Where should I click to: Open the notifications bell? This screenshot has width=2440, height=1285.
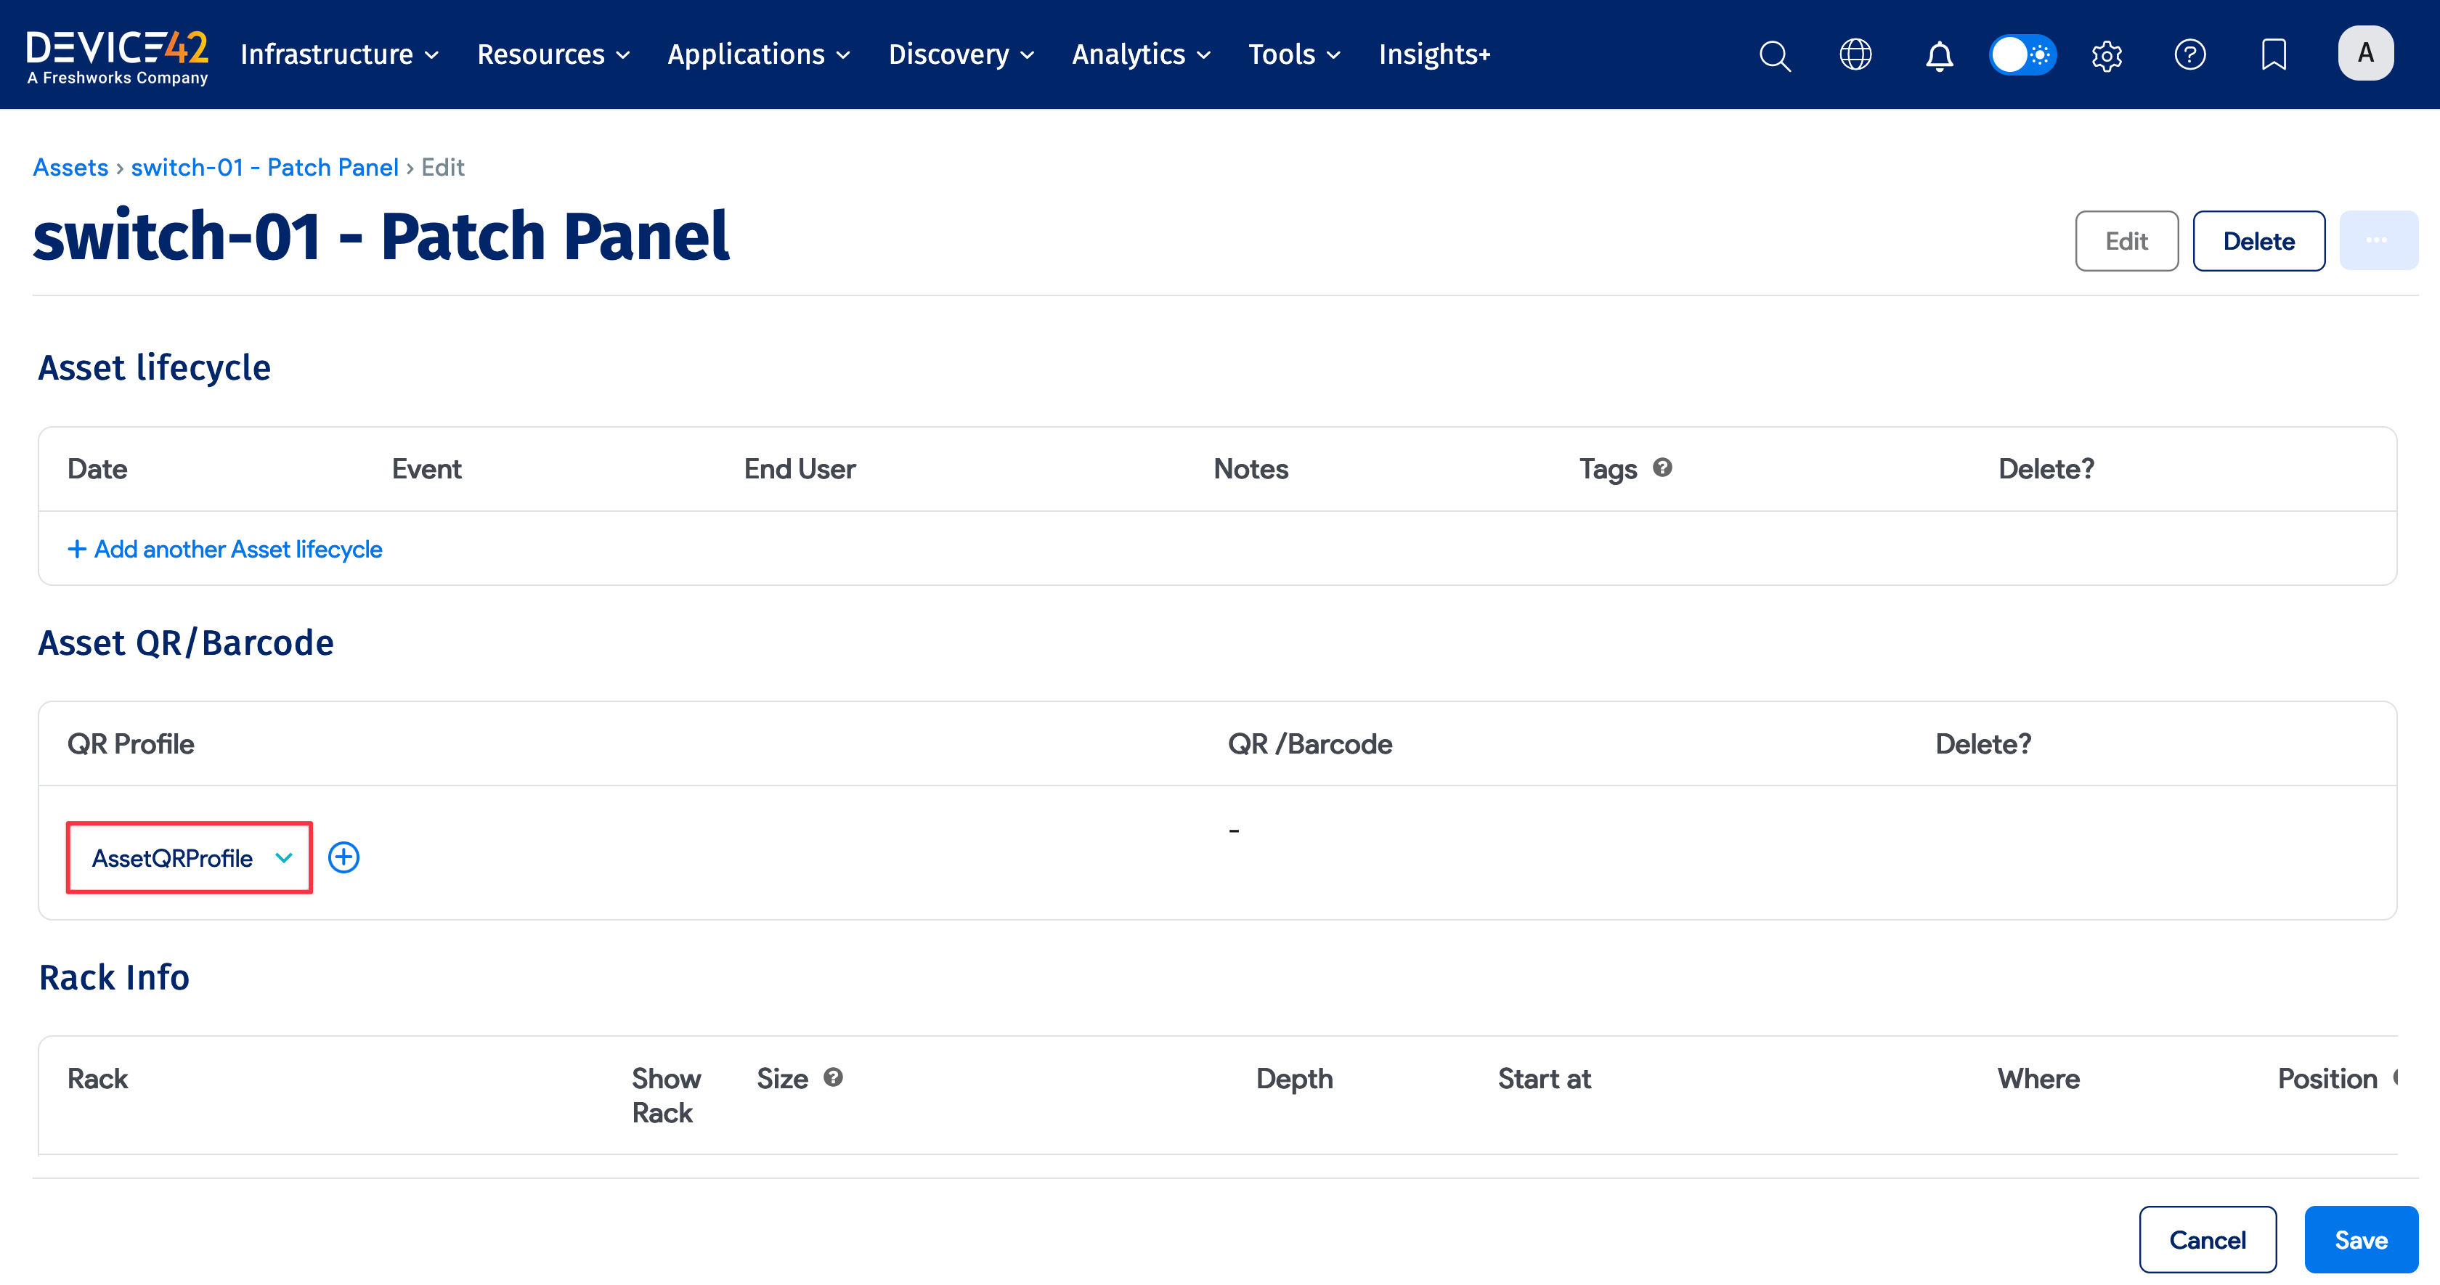pyautogui.click(x=1938, y=55)
